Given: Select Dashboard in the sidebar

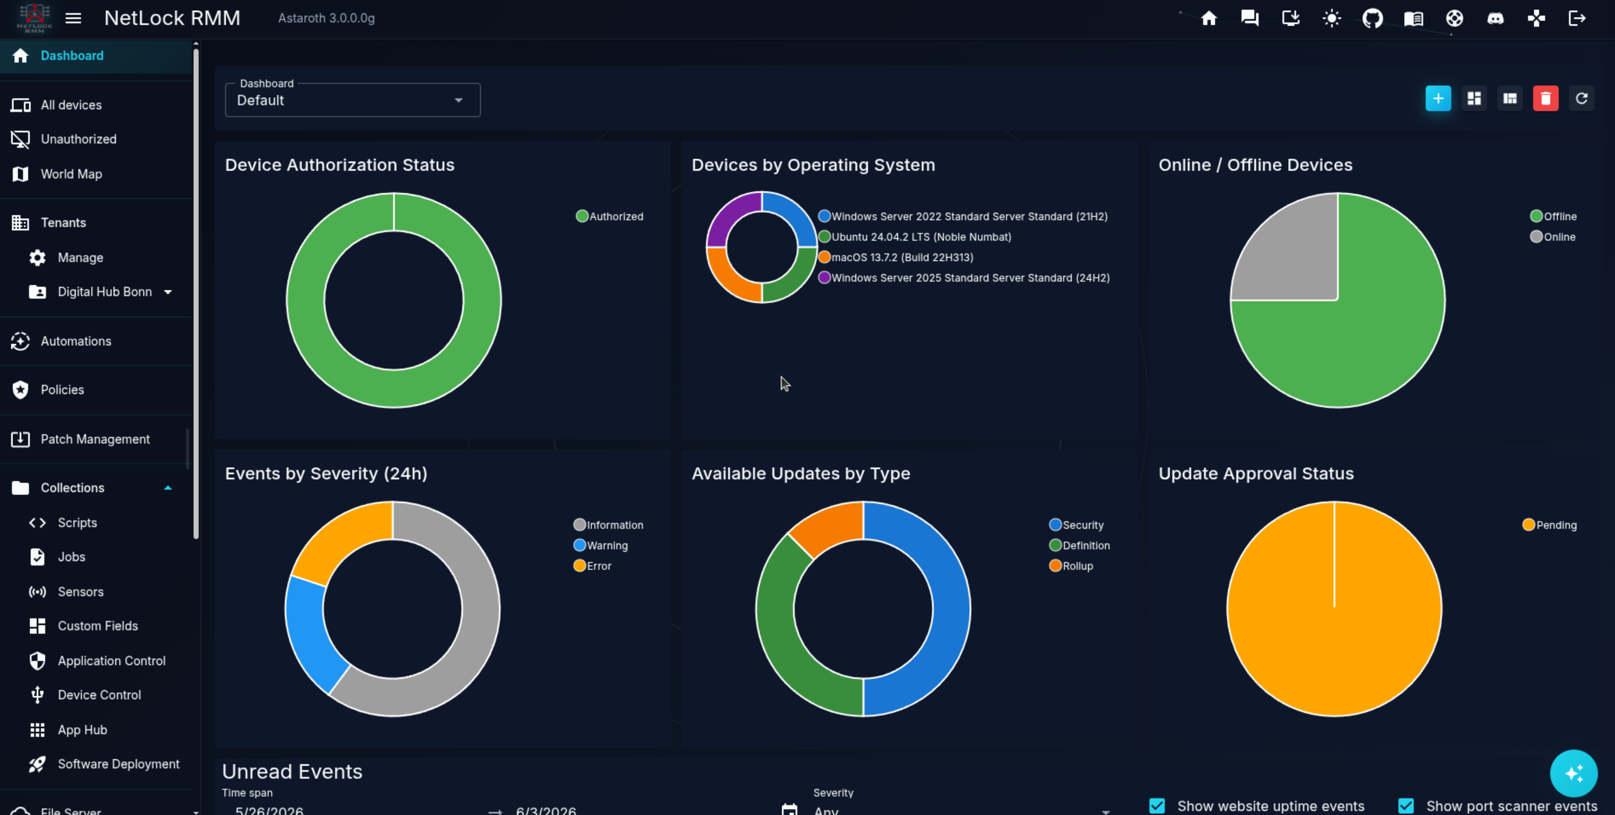Looking at the screenshot, I should (97, 56).
